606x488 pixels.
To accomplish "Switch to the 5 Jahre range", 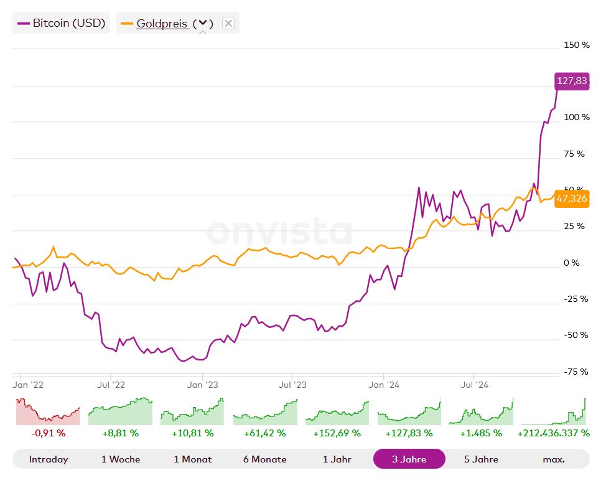I will tap(481, 459).
